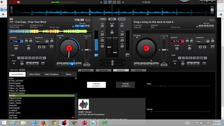Select previous sample on left sampler
224x126 pixels.
click(39, 47)
